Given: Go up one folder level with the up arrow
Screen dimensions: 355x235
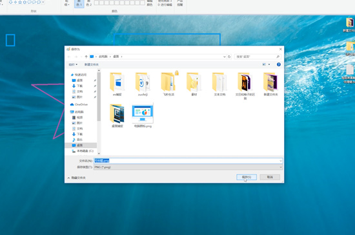Looking at the screenshot, I should (86, 57).
